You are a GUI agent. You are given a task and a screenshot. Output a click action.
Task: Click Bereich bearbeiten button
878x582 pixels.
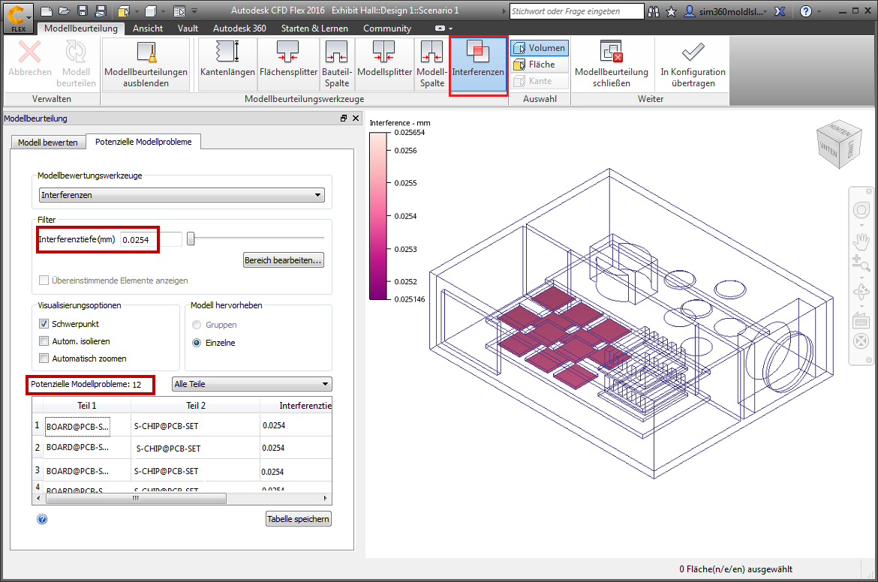(x=284, y=260)
